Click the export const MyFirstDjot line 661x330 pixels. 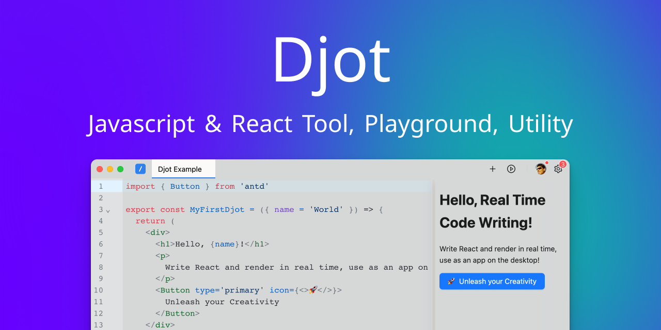(x=255, y=210)
